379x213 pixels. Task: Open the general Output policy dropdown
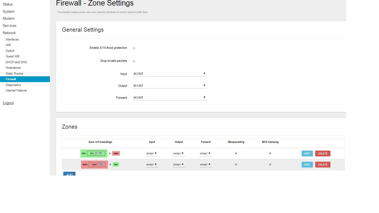pyautogui.click(x=170, y=85)
